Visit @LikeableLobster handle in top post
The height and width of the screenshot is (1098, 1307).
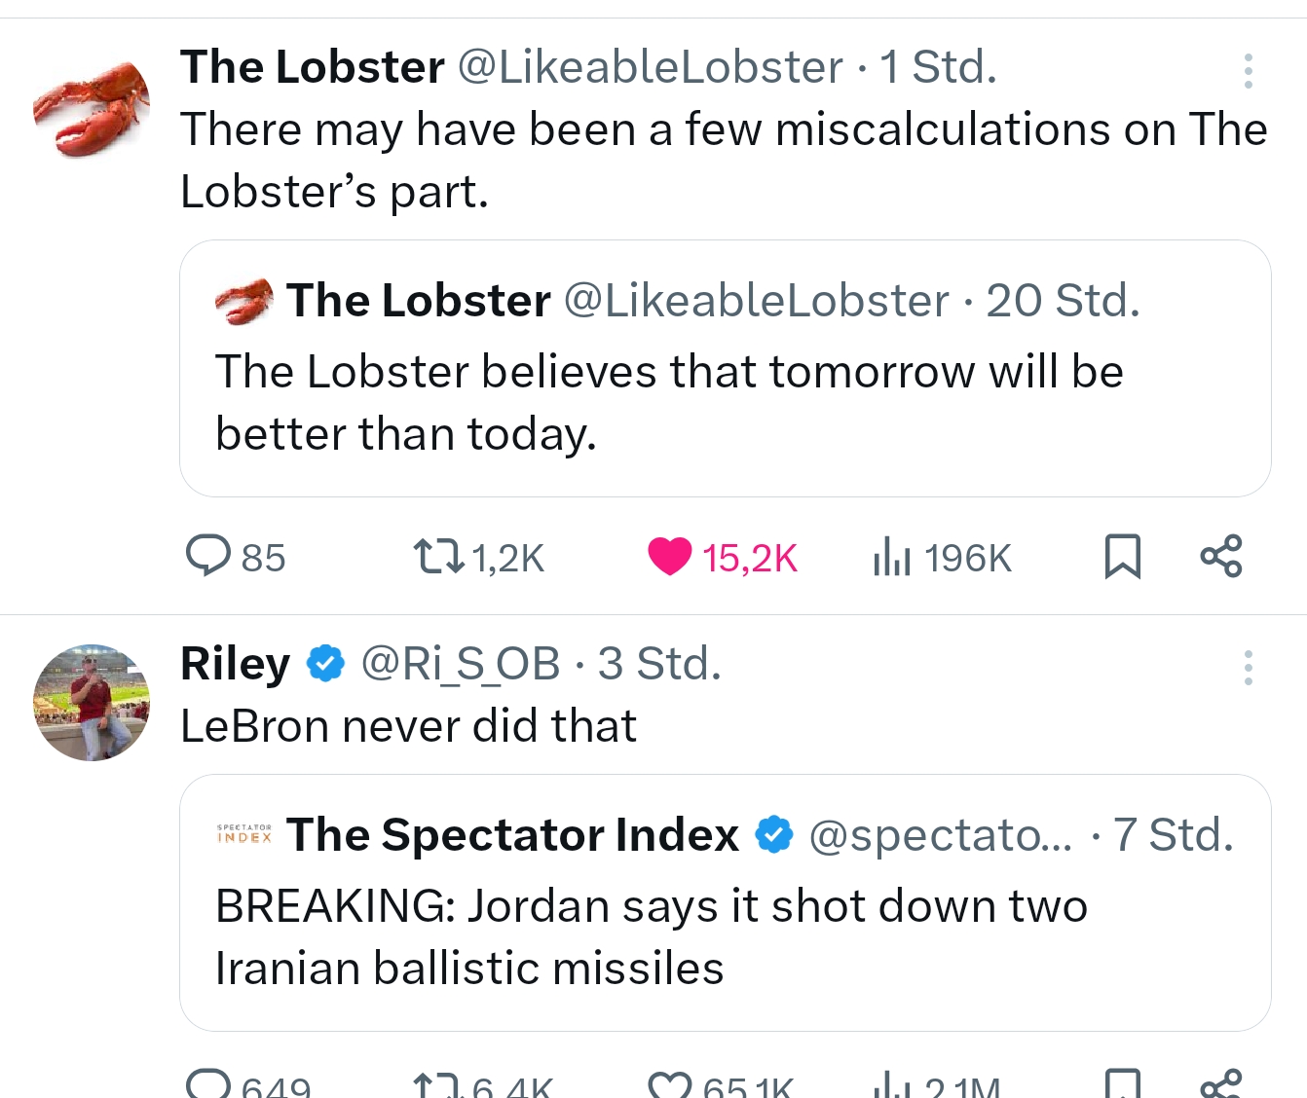click(x=650, y=67)
